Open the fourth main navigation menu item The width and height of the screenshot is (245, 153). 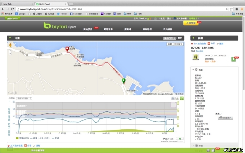(147, 29)
